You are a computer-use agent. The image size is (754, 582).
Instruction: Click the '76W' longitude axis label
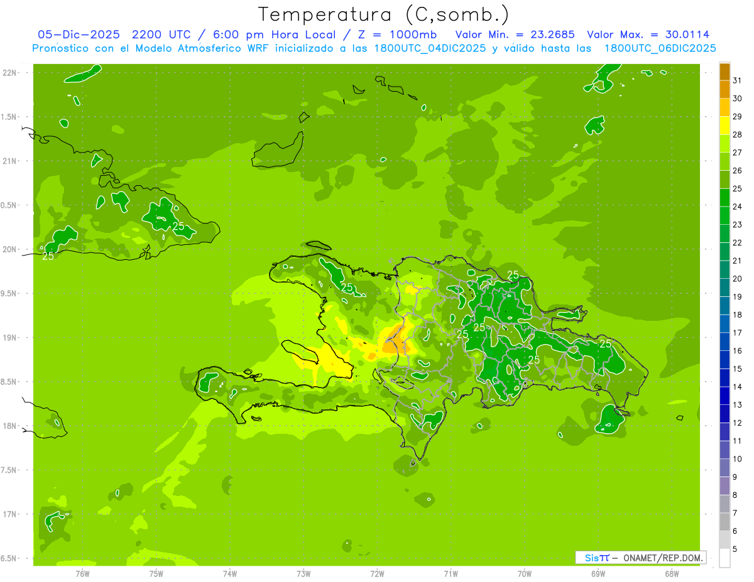coord(82,574)
